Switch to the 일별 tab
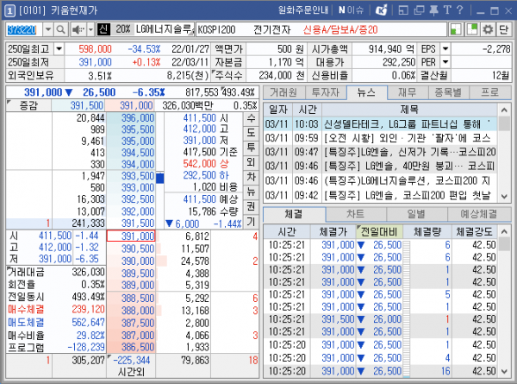This screenshot has height=384, width=517. [416, 215]
